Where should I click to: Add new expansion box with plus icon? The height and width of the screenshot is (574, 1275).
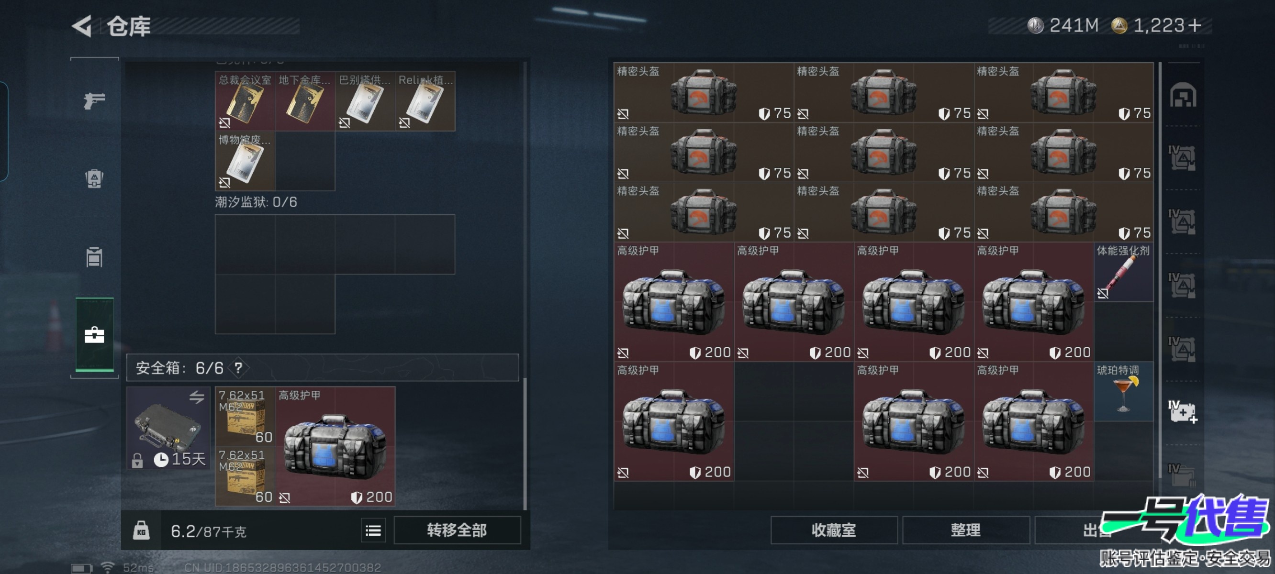tap(1183, 412)
